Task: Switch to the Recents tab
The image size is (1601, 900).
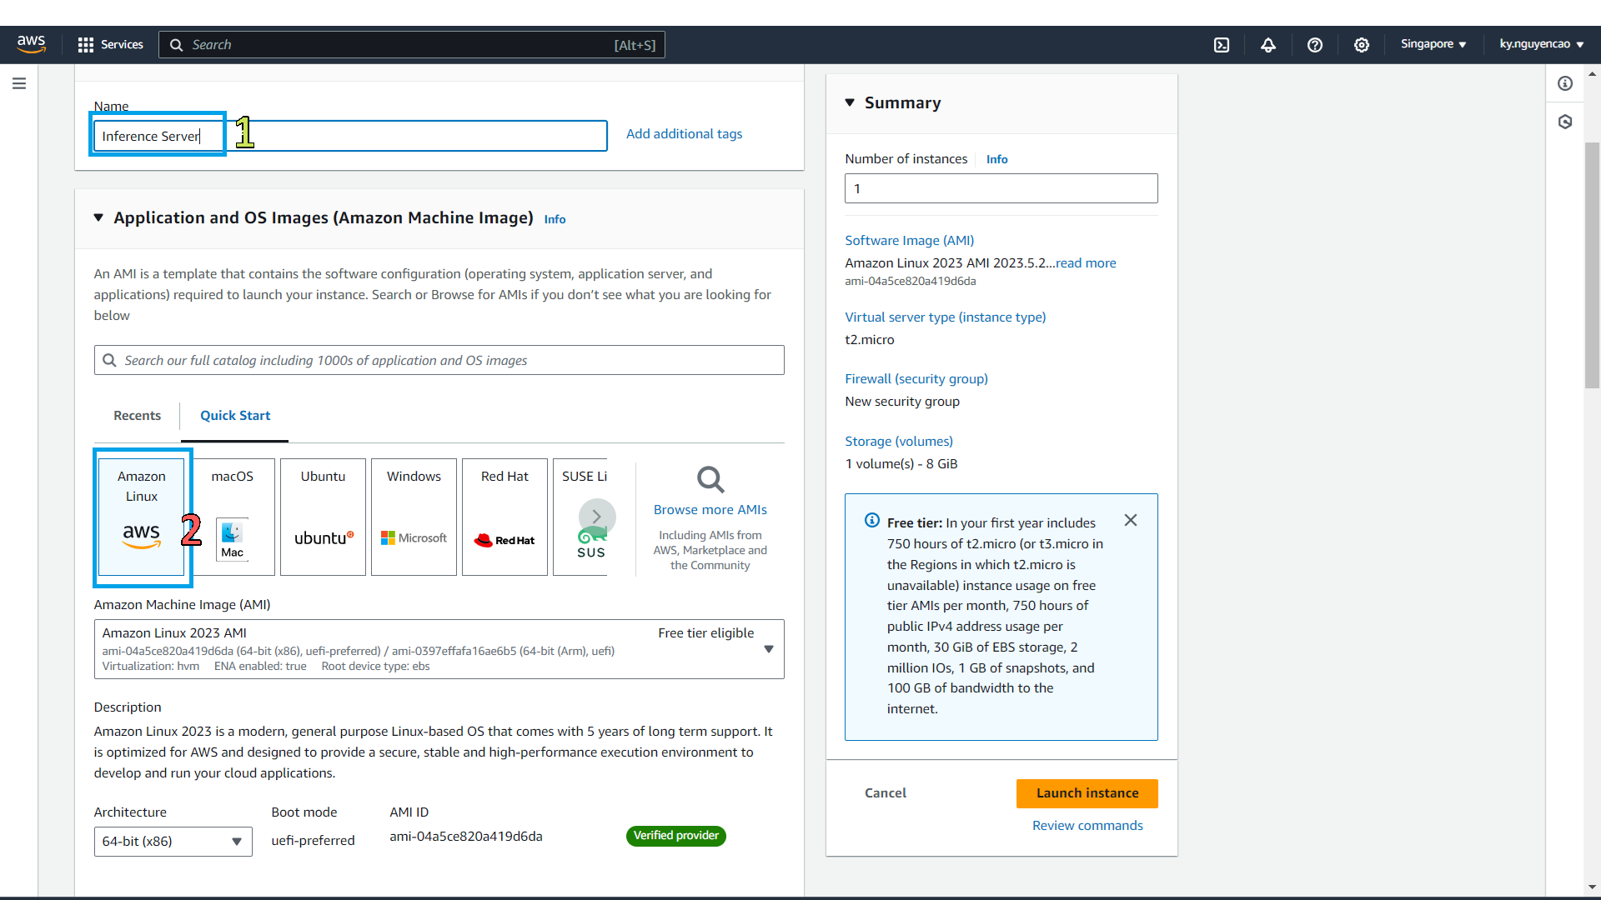Action: click(138, 415)
